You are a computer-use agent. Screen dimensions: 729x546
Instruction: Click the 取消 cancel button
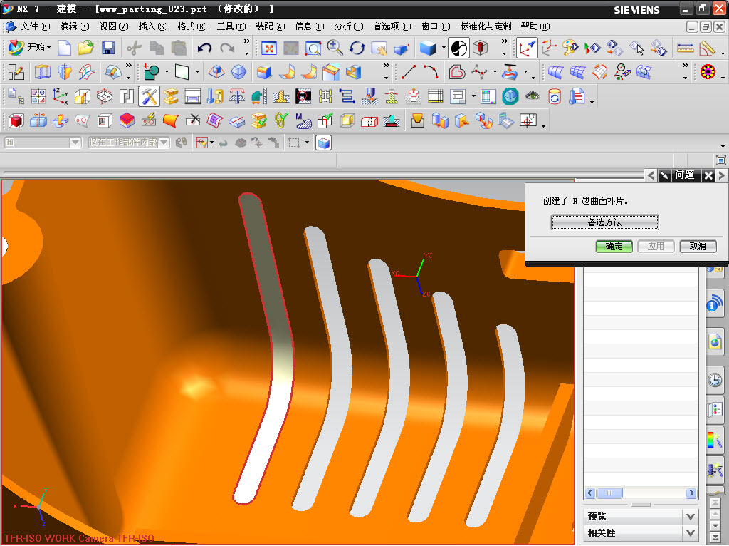698,246
